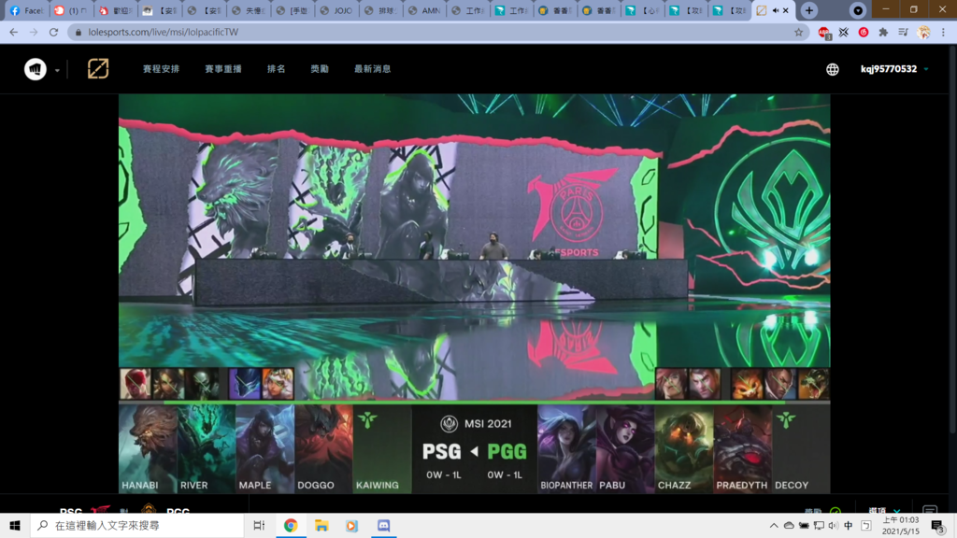Open the 獎勵 rewards page
The image size is (957, 538).
[x=320, y=69]
